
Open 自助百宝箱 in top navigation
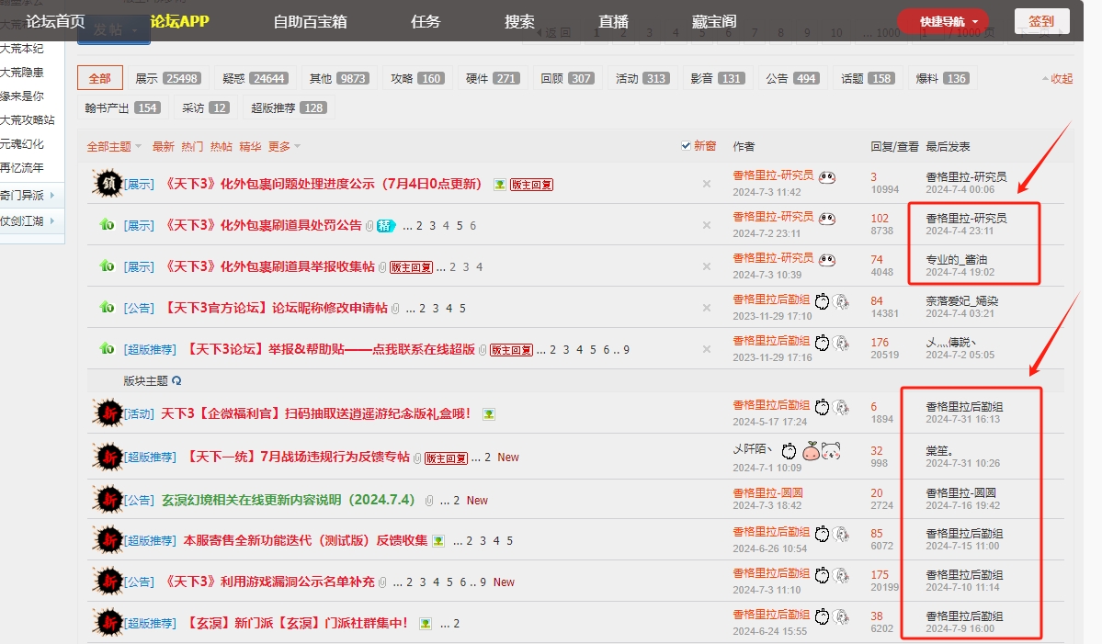tap(310, 22)
